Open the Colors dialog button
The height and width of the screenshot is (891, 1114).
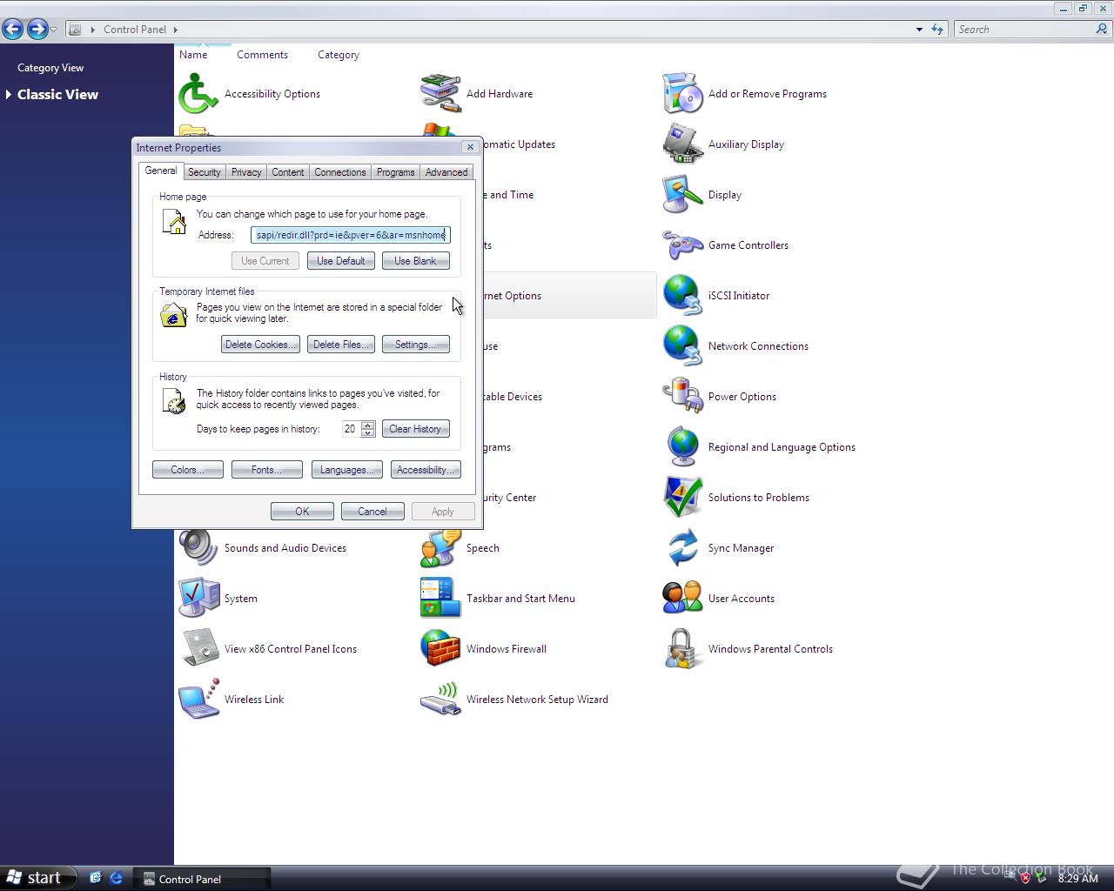188,470
